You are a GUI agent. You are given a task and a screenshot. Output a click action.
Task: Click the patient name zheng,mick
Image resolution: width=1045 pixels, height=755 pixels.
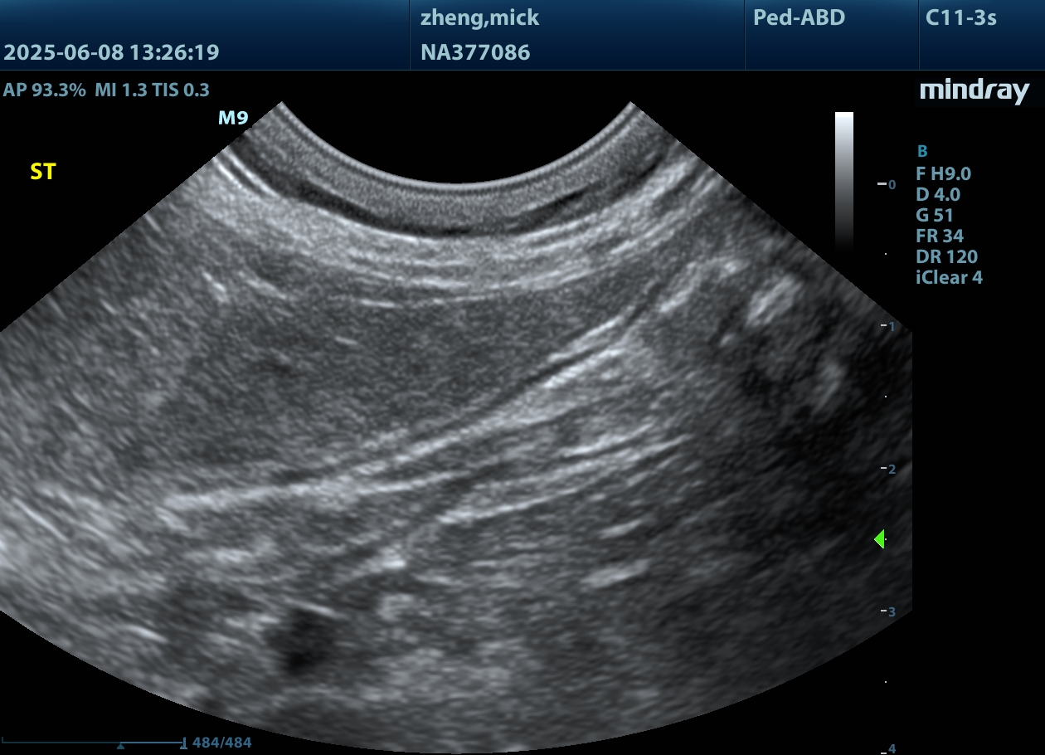(x=479, y=17)
